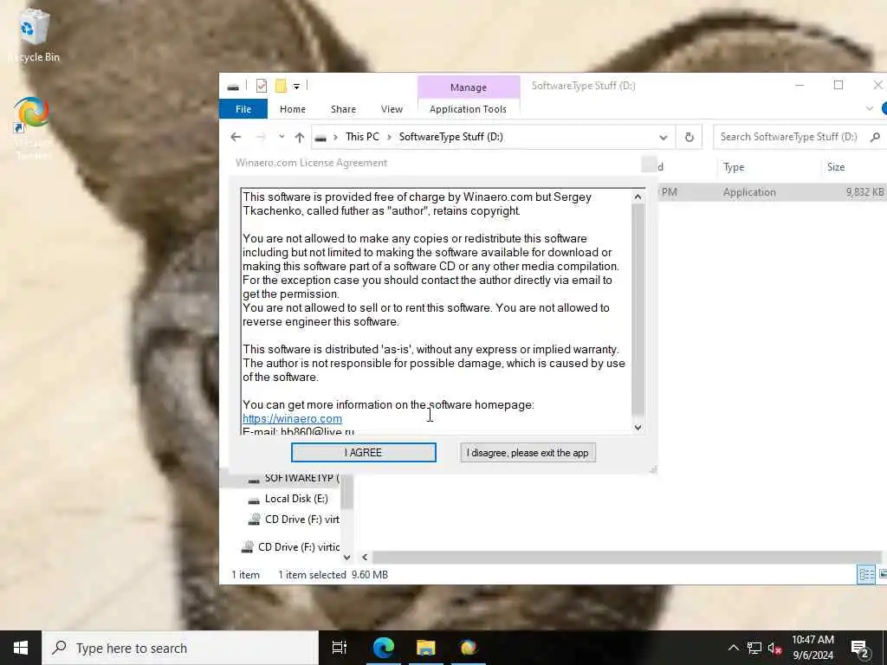Click the search magnifier icon in Explorer

(x=875, y=137)
